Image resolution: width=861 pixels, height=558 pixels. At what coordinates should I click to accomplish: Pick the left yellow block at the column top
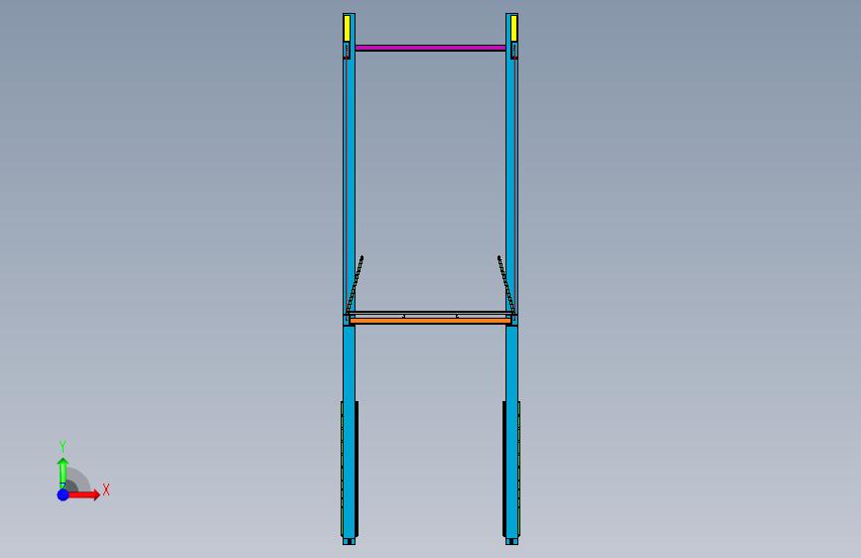347,28
